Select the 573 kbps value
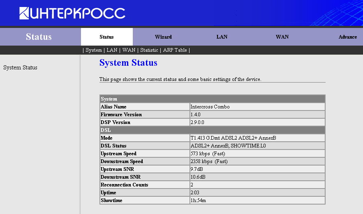The image size is (363, 214). click(x=208, y=154)
